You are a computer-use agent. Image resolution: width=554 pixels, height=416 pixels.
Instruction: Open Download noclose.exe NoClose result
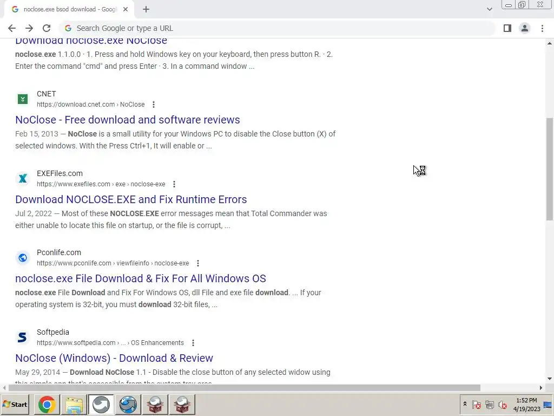point(91,40)
